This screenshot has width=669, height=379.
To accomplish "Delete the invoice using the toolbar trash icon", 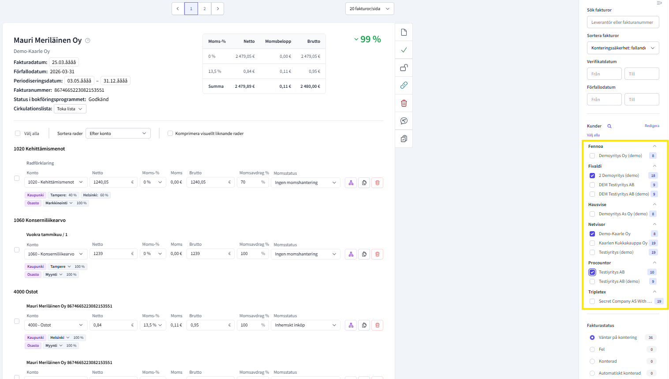I will [x=404, y=103].
